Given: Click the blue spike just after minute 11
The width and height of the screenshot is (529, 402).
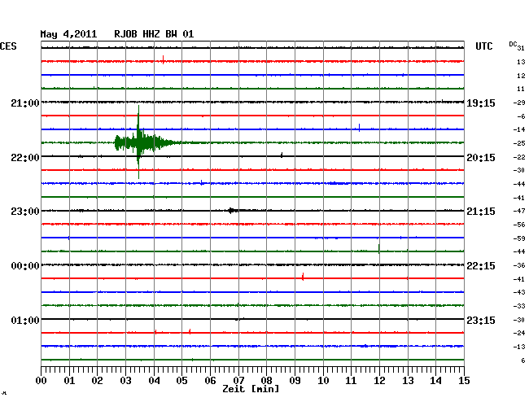Looking at the screenshot, I should [359, 128].
